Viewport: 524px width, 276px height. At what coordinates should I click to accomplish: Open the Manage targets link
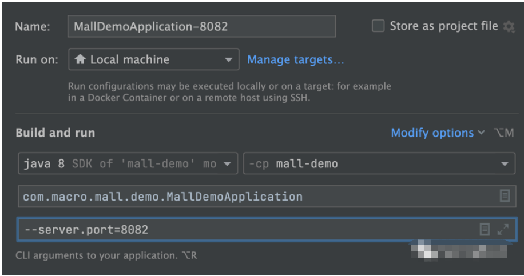pos(295,59)
